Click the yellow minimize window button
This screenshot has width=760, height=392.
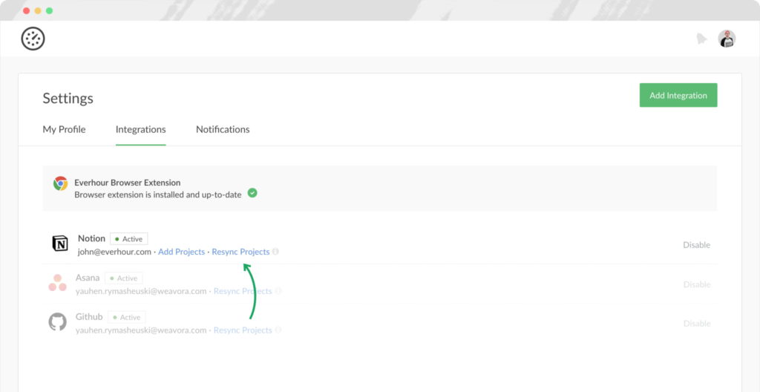(38, 10)
